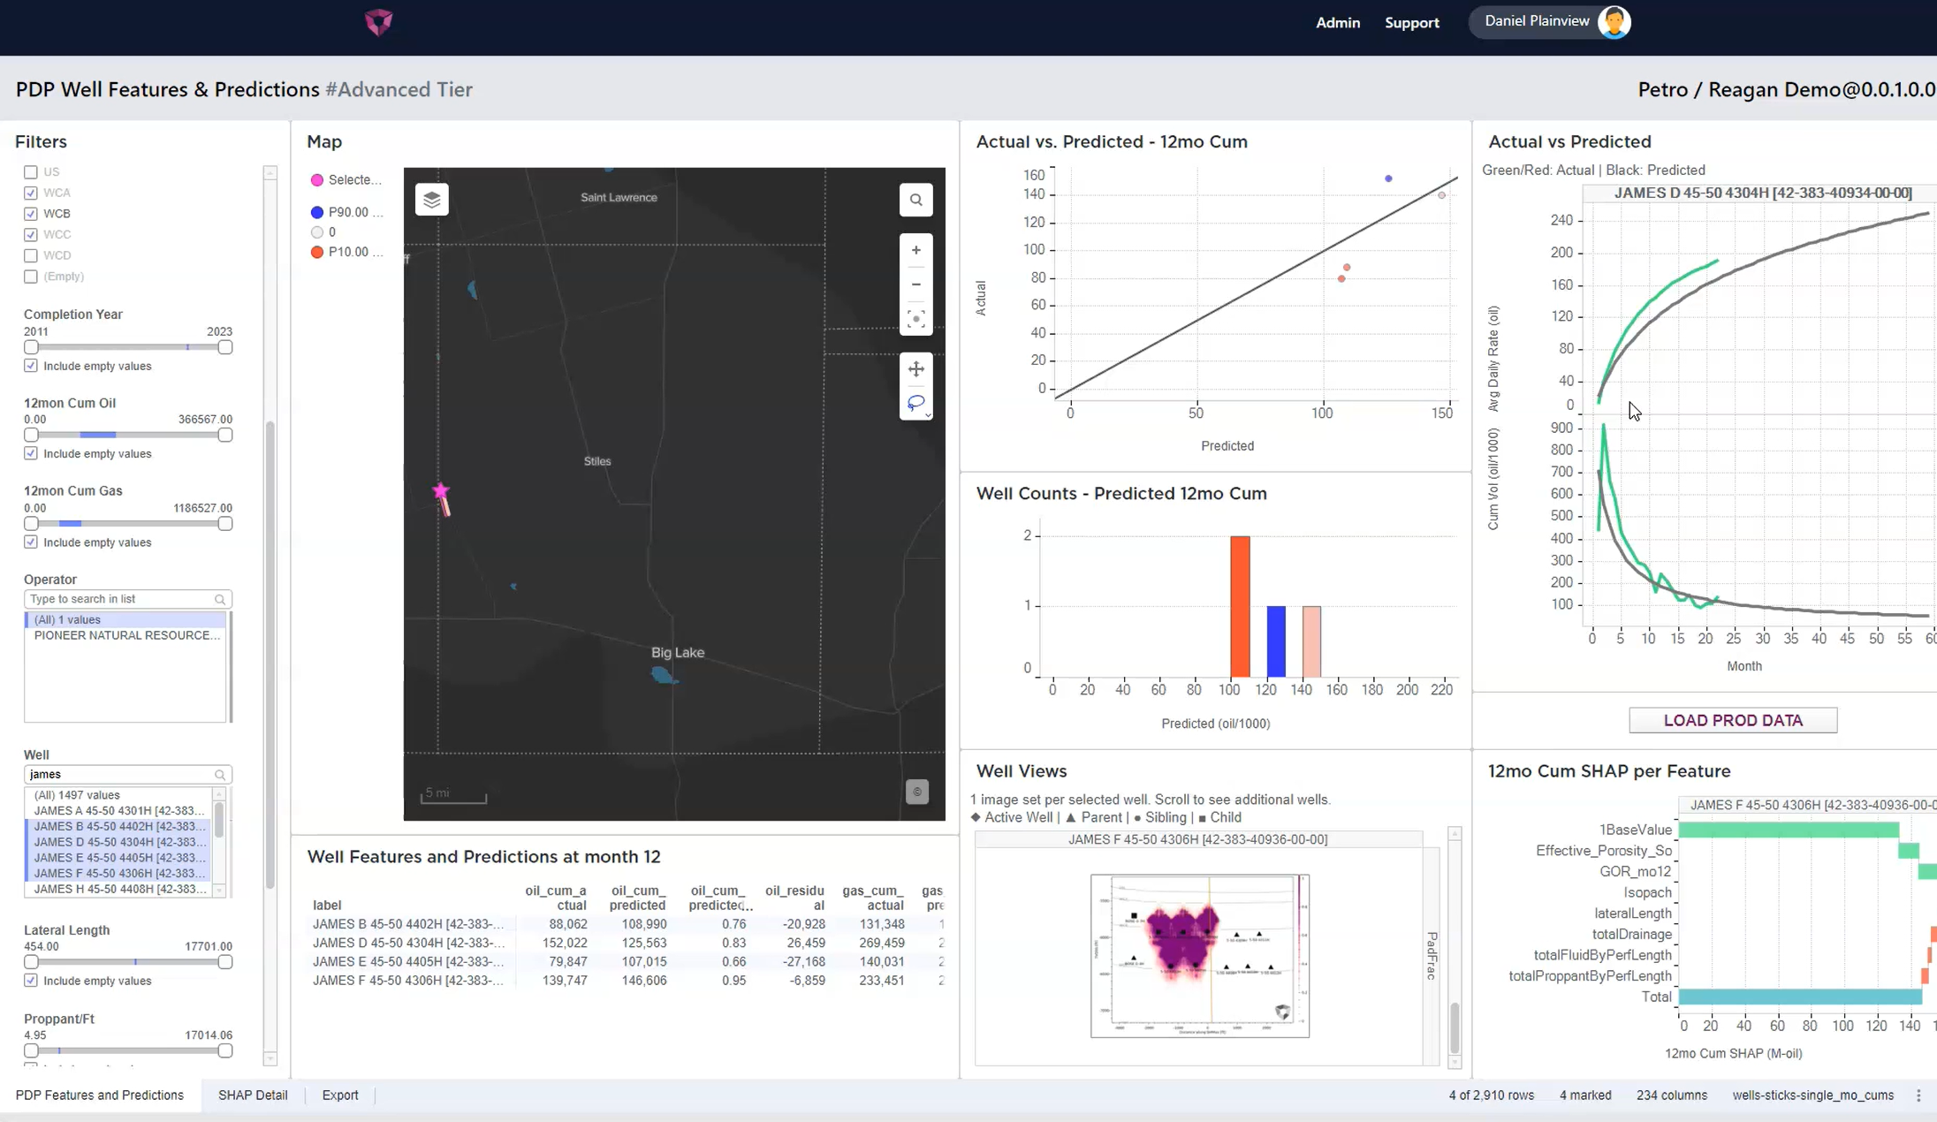
Task: Zoom in on the map
Action: click(916, 250)
